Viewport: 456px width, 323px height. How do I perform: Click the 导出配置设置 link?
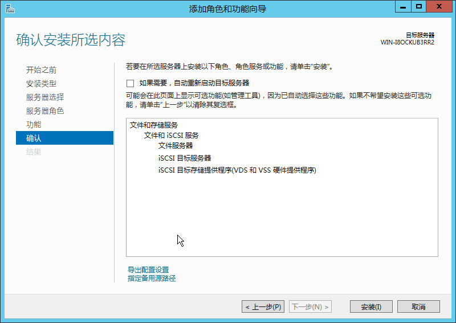(x=148, y=269)
